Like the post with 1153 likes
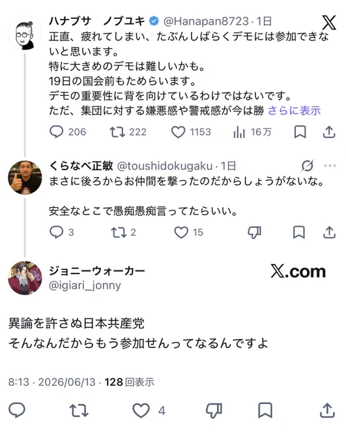 coord(178,132)
